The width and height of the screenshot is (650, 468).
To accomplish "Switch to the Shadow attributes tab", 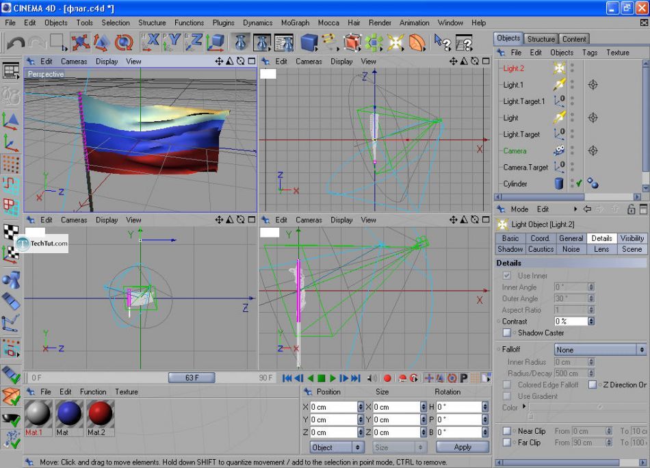I will pos(510,249).
